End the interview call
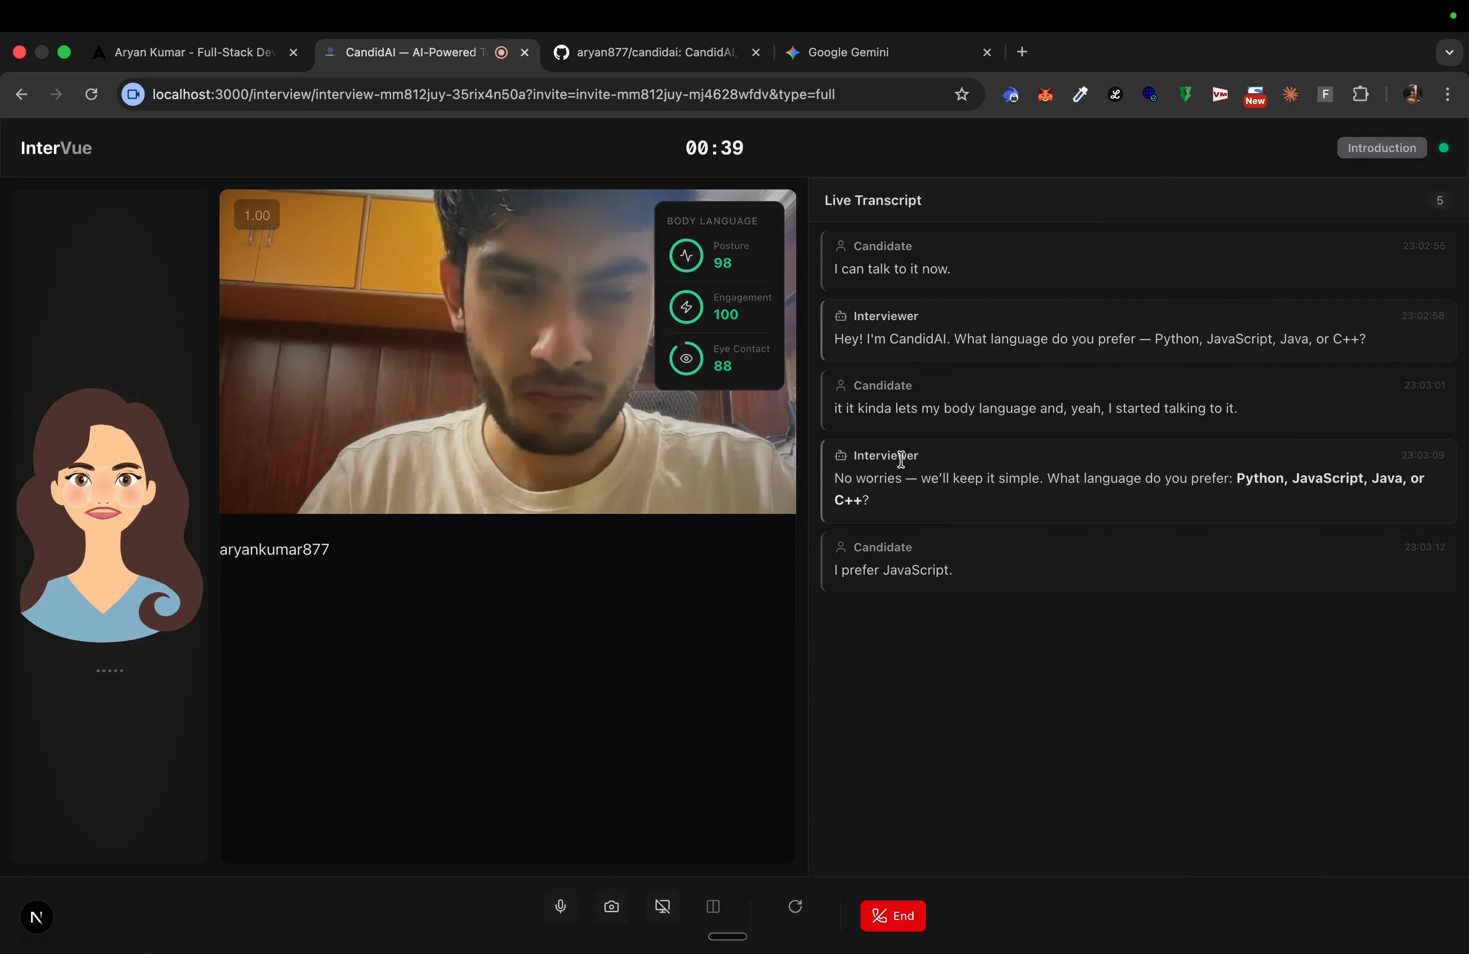Viewport: 1469px width, 954px height. point(892,916)
